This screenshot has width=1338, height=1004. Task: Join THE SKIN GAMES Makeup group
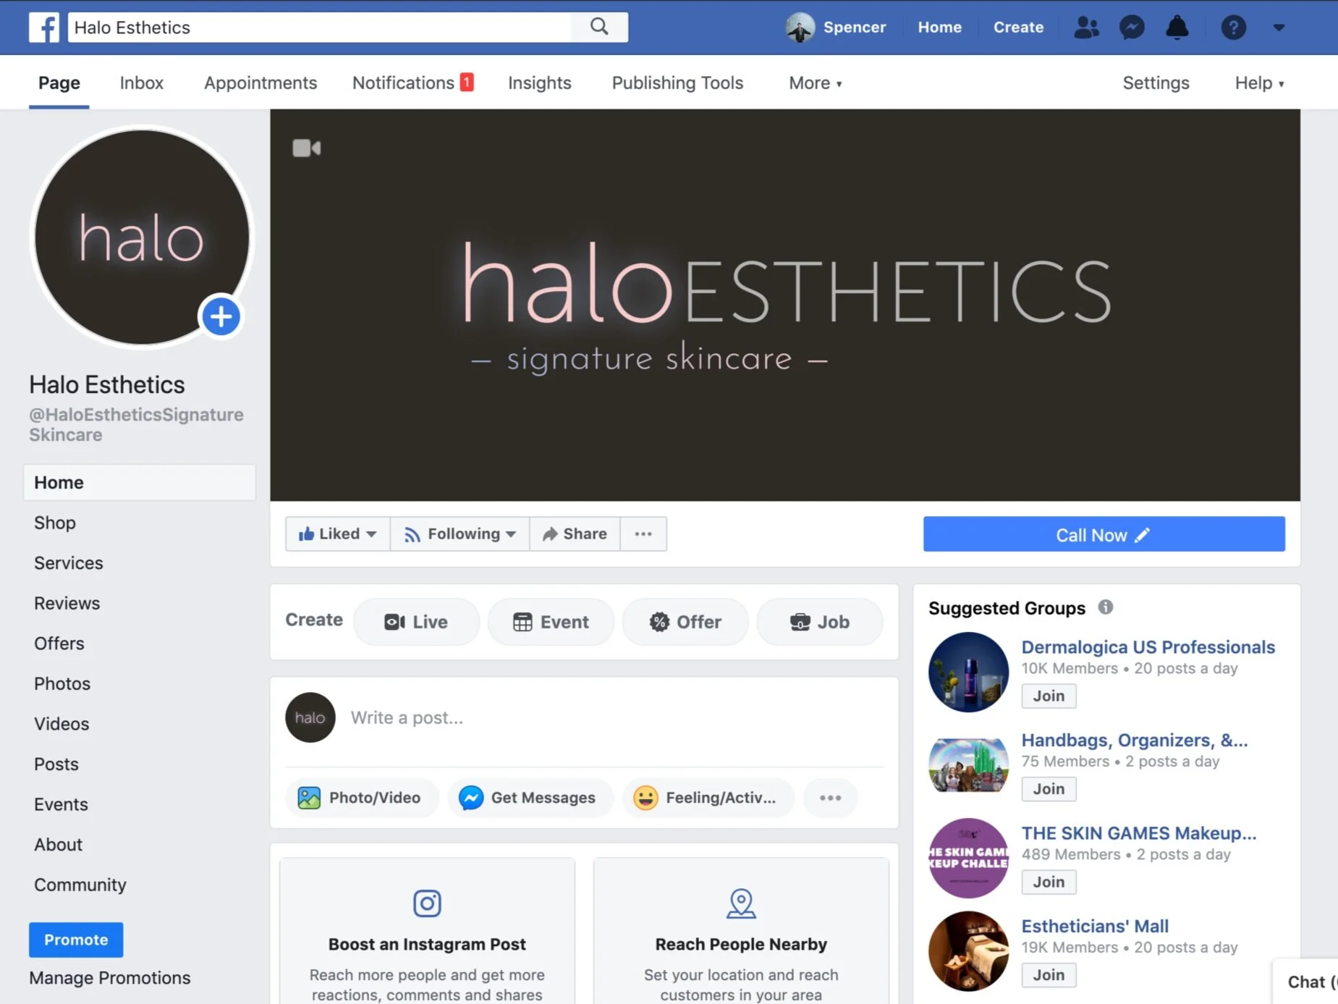[1049, 882]
